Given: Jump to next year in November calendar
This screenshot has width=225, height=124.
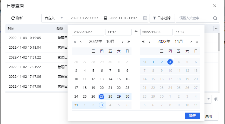Looking at the screenshot, I should 197,41.
